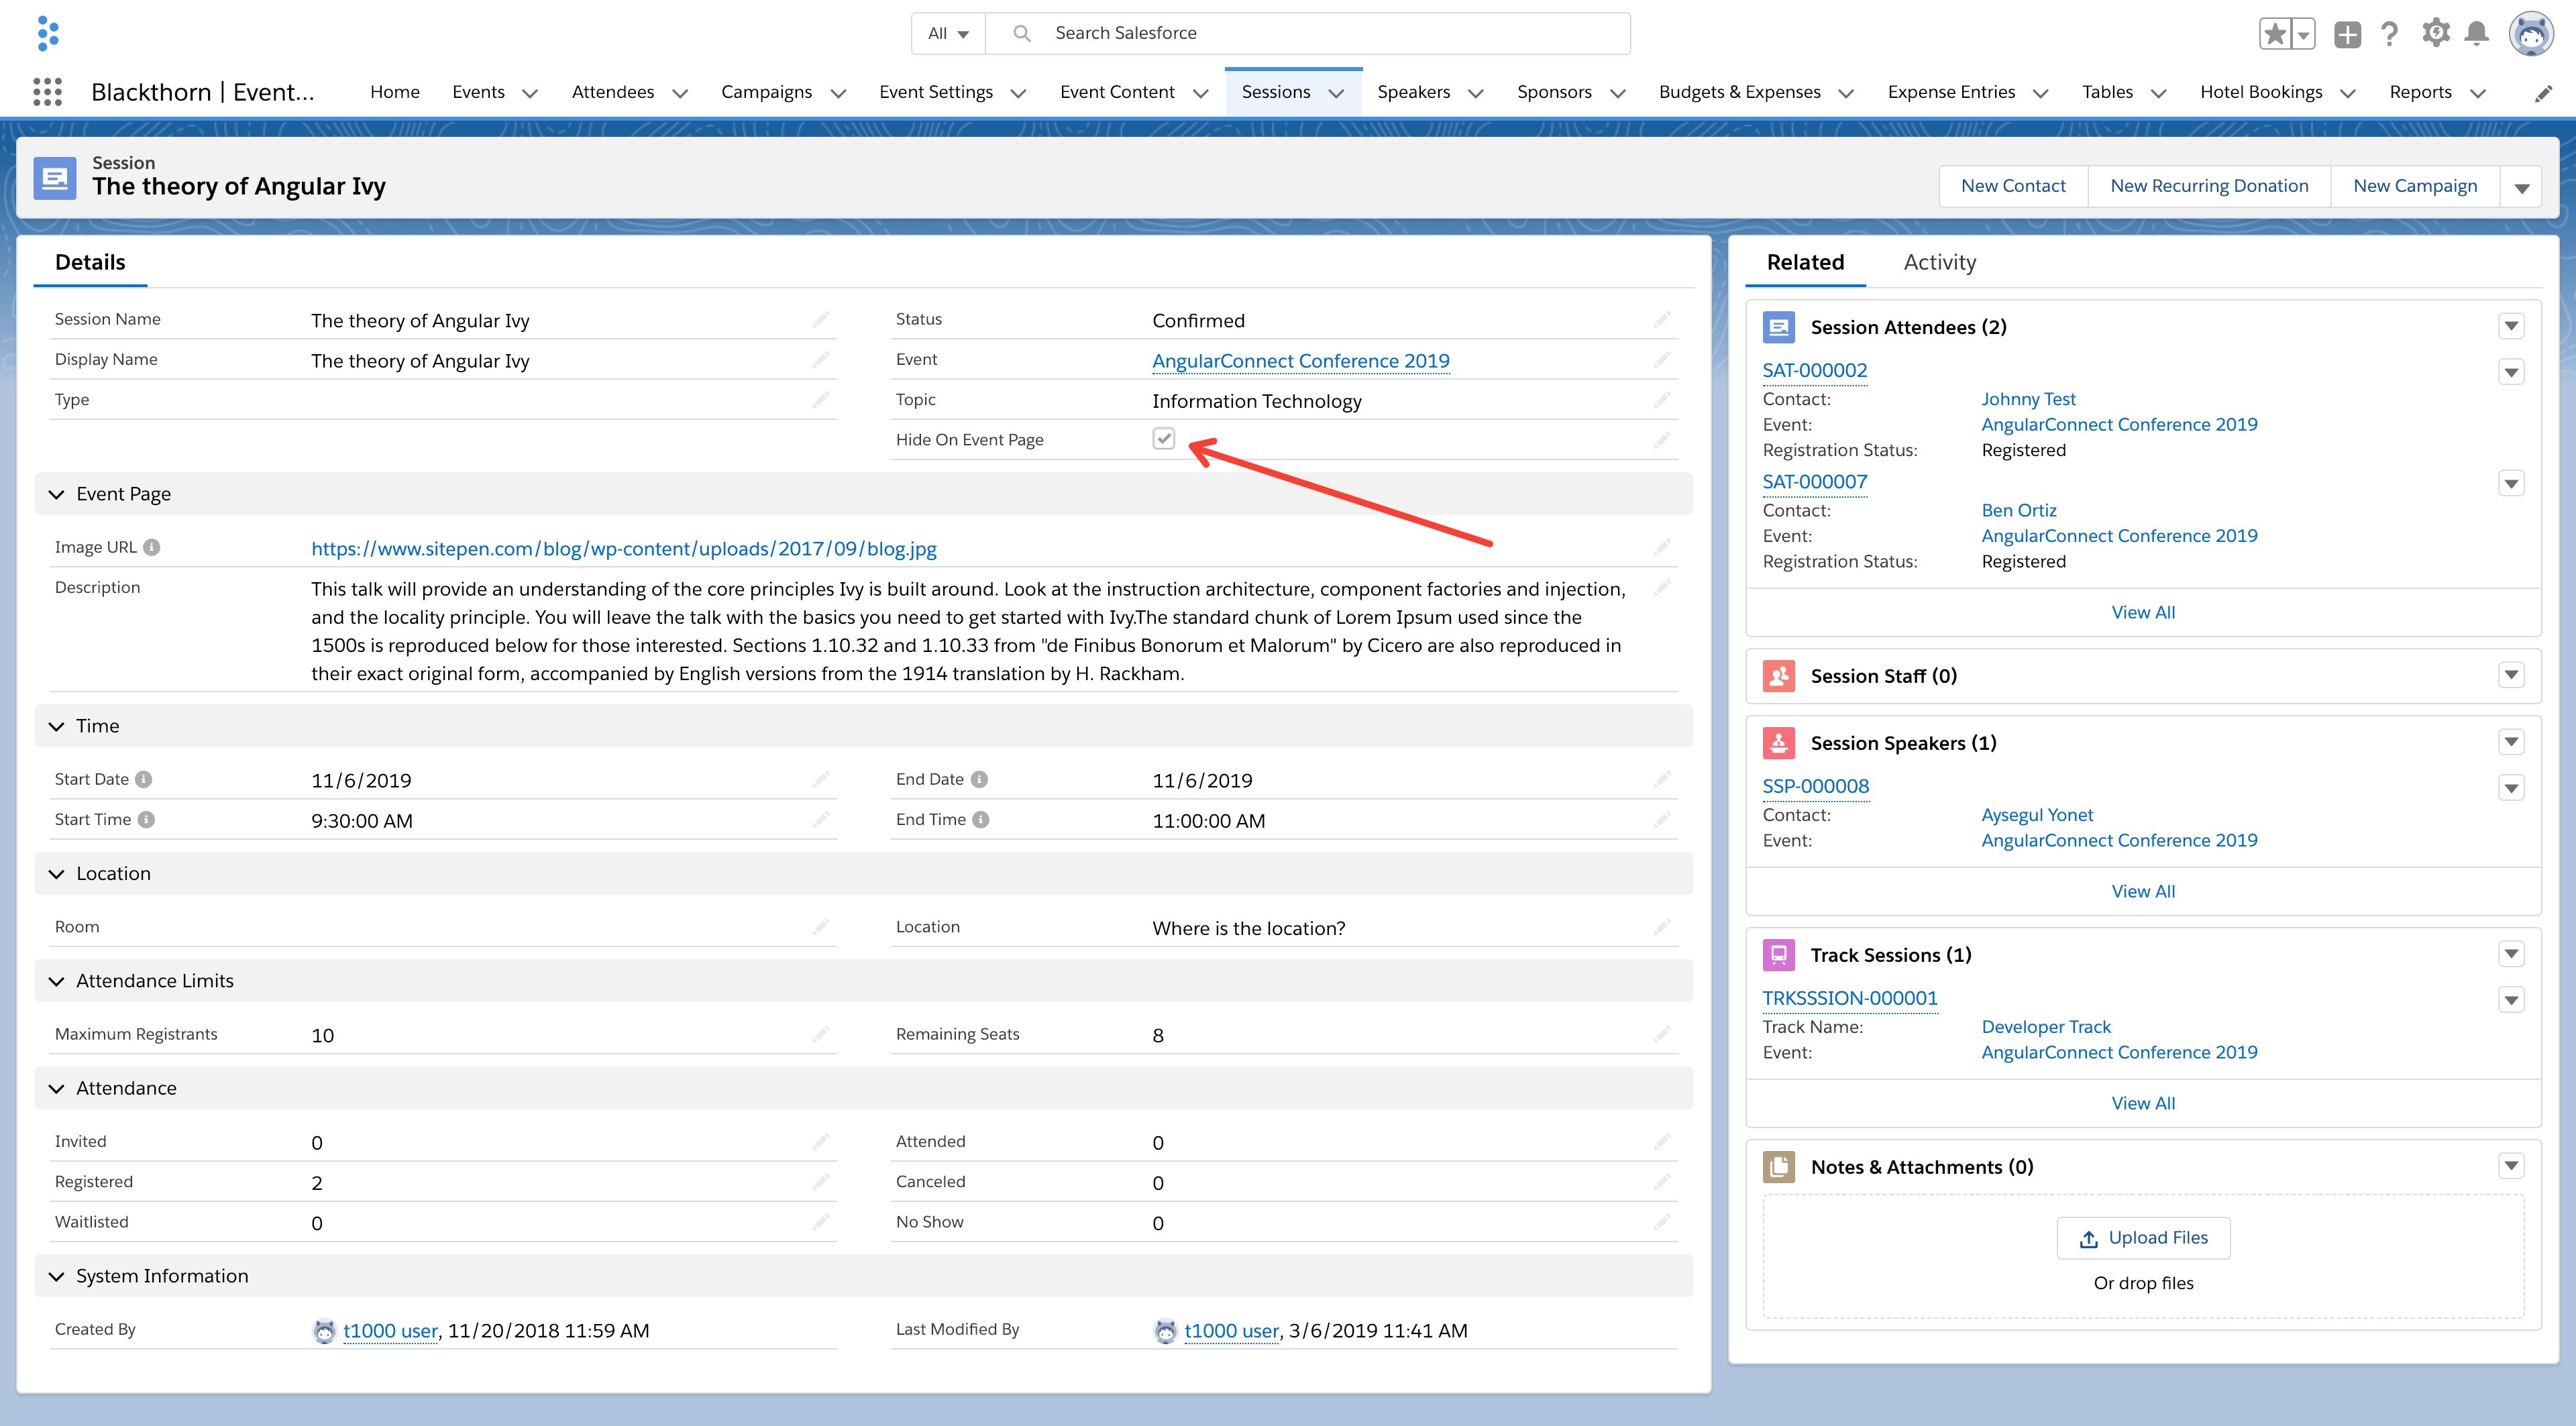The height and width of the screenshot is (1426, 2576).
Task: Switch to the Activity tab
Action: point(1939,262)
